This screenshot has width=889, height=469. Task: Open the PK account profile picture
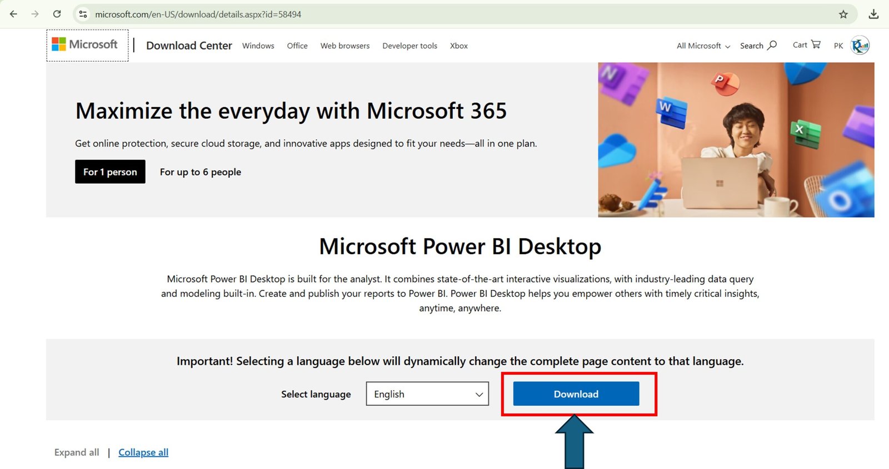(x=860, y=46)
